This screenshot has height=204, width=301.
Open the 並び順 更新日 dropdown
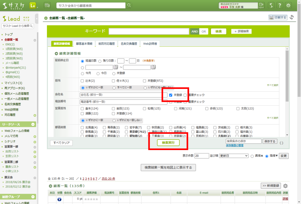point(233,156)
